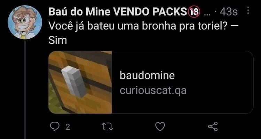261x139 pixels.
Task: Click the reply count number 2
Action: coord(68,127)
